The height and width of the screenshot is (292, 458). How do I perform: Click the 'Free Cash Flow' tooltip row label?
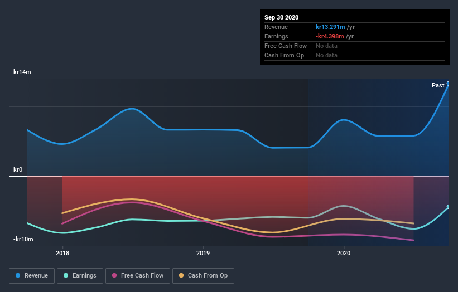pos(286,46)
